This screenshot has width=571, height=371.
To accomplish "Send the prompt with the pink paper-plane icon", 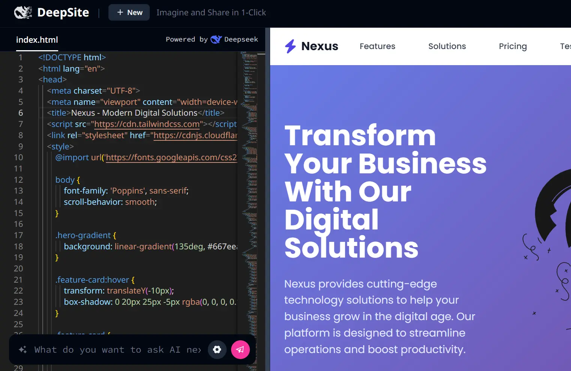I will [240, 350].
